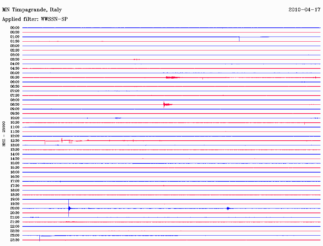Select the 12:30 time label

click(x=15, y=141)
